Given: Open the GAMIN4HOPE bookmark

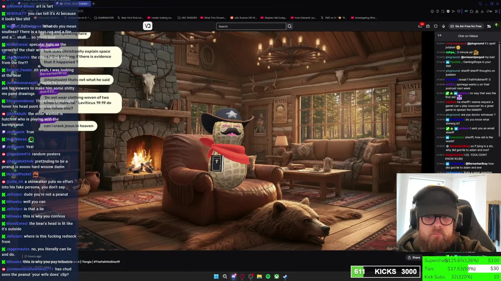Looking at the screenshot, I should coord(104,18).
